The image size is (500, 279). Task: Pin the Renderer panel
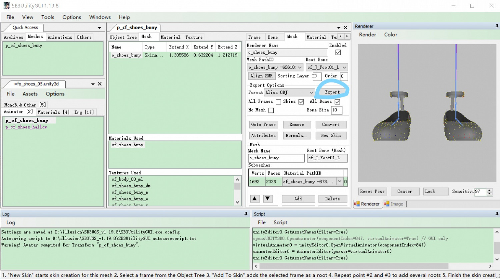coord(497,26)
